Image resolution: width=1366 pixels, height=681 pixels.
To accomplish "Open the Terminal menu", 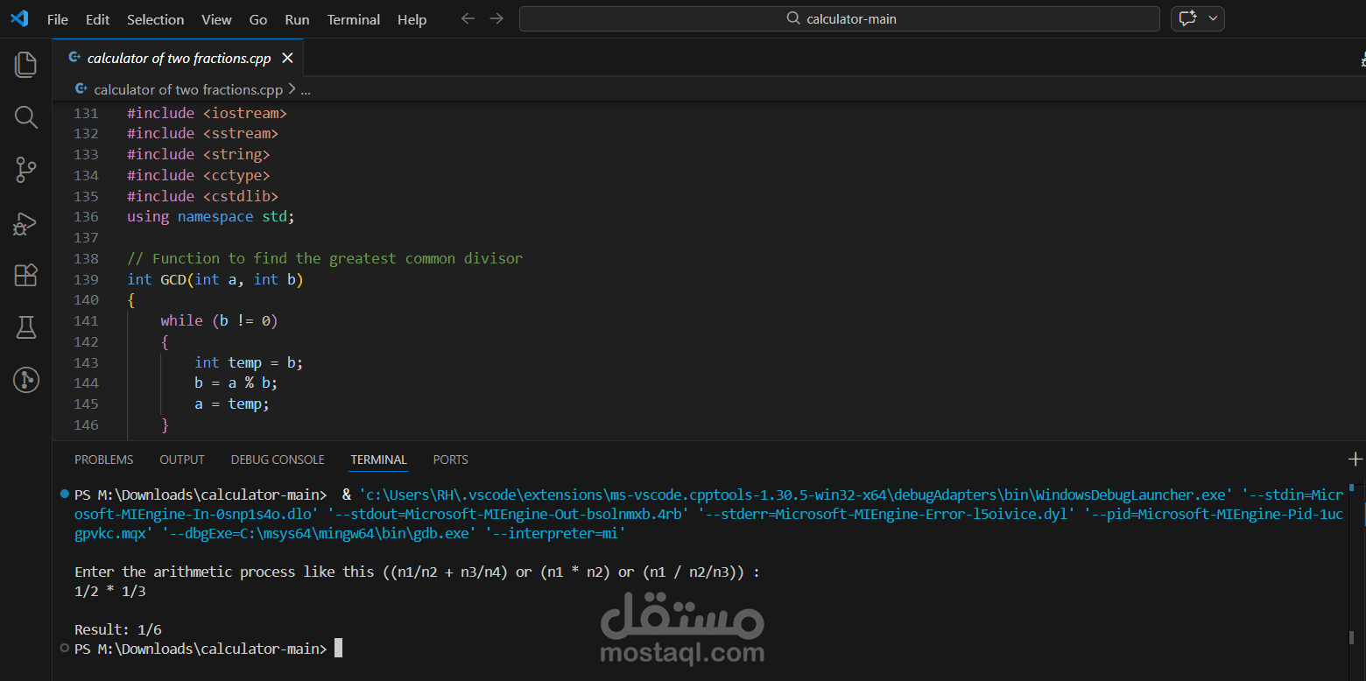I will click(x=353, y=18).
